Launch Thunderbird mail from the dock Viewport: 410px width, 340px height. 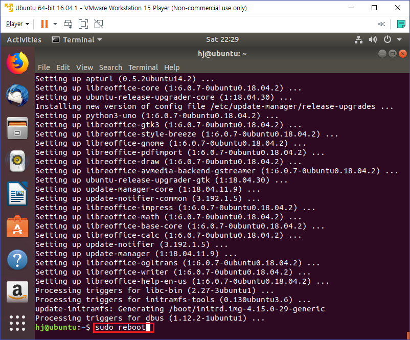click(17, 95)
